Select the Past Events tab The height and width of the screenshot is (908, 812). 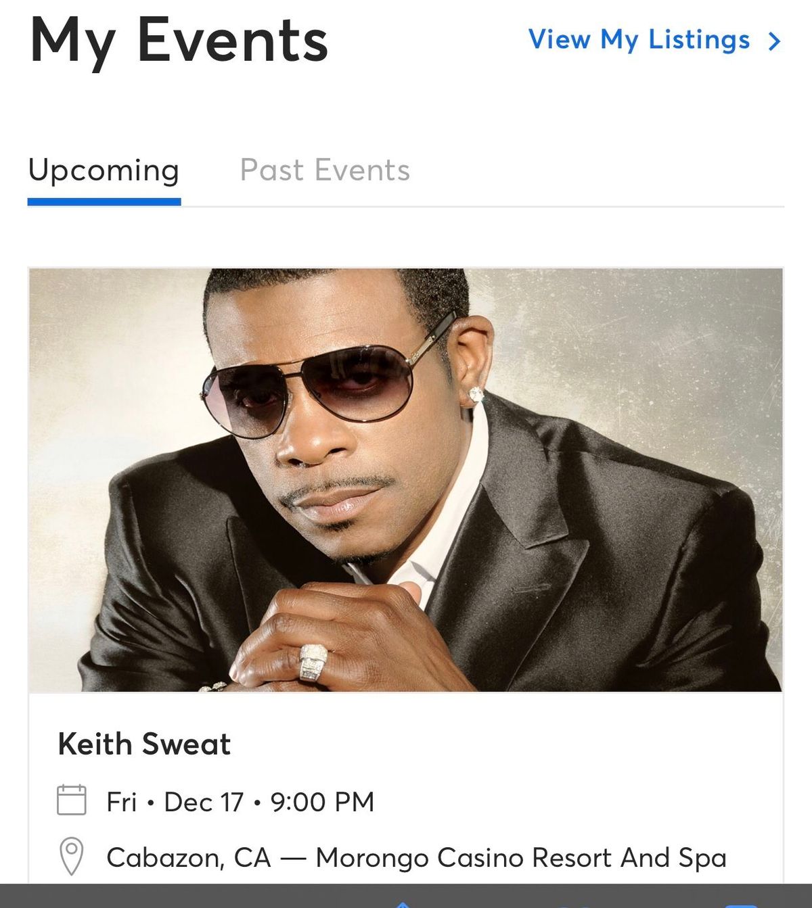pyautogui.click(x=325, y=170)
